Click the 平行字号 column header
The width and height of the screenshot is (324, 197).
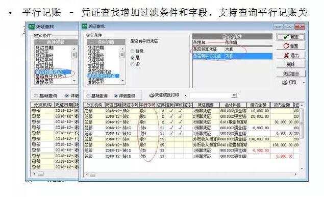(148, 105)
